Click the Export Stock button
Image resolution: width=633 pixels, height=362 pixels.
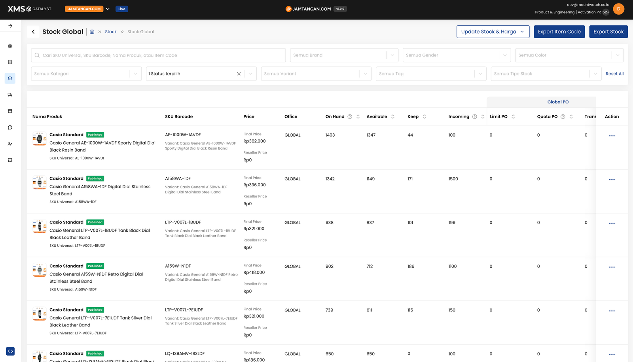pyautogui.click(x=608, y=32)
